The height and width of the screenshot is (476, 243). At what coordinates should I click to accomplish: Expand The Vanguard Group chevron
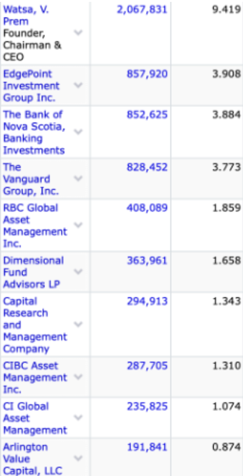click(78, 178)
